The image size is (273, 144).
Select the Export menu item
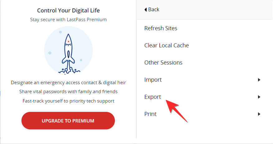tap(153, 97)
